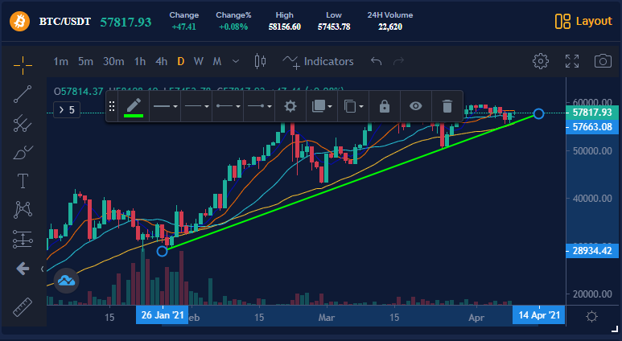Click the 26 Jan '21 date label
The height and width of the screenshot is (341, 622).
tap(163, 315)
